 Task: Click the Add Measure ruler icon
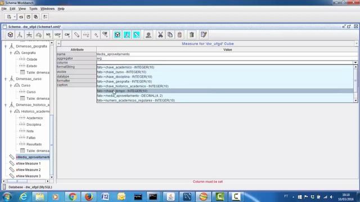pos(76,35)
